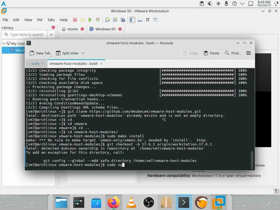Open the VMware VM menu
Viewport: 280px width, 210px height.
(x=39, y=20)
